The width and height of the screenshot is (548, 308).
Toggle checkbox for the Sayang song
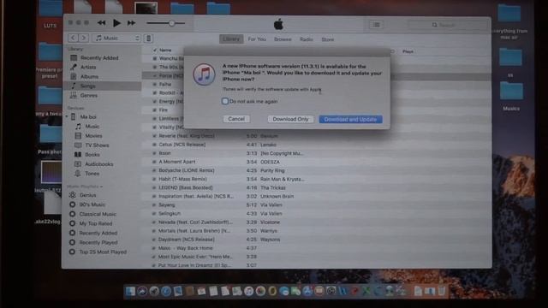coord(154,205)
